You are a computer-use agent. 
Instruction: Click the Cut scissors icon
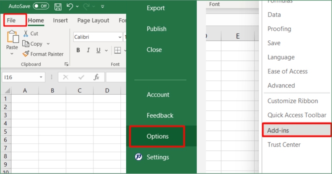tap(26, 34)
